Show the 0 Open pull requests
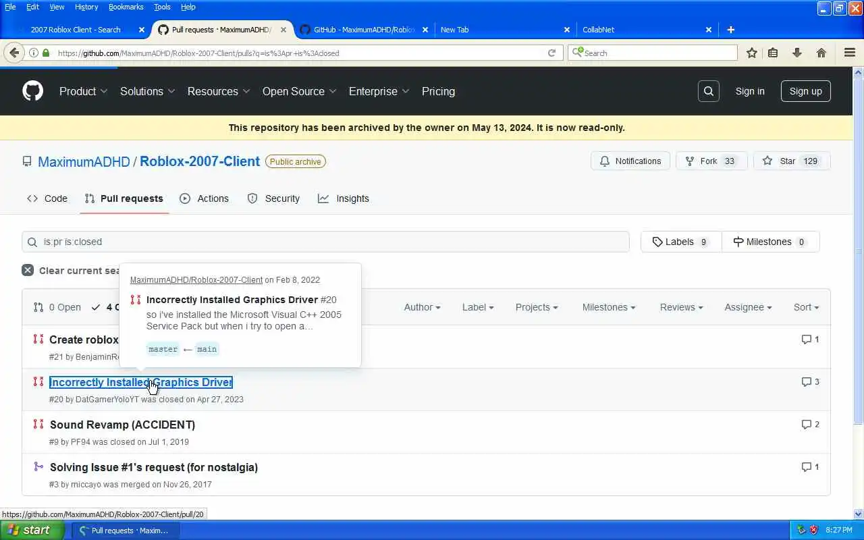The image size is (864, 540). pyautogui.click(x=57, y=307)
